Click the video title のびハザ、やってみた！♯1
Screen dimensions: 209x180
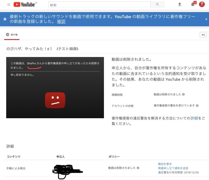(42, 49)
